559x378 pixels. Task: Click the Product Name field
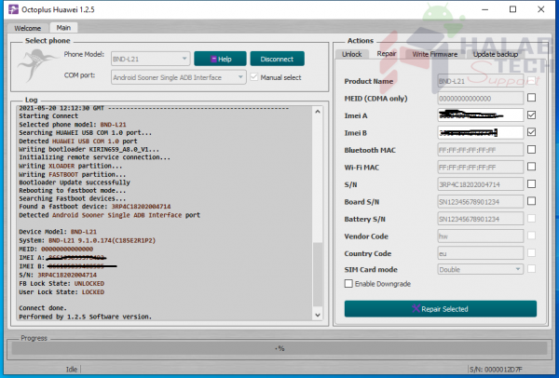pos(480,81)
